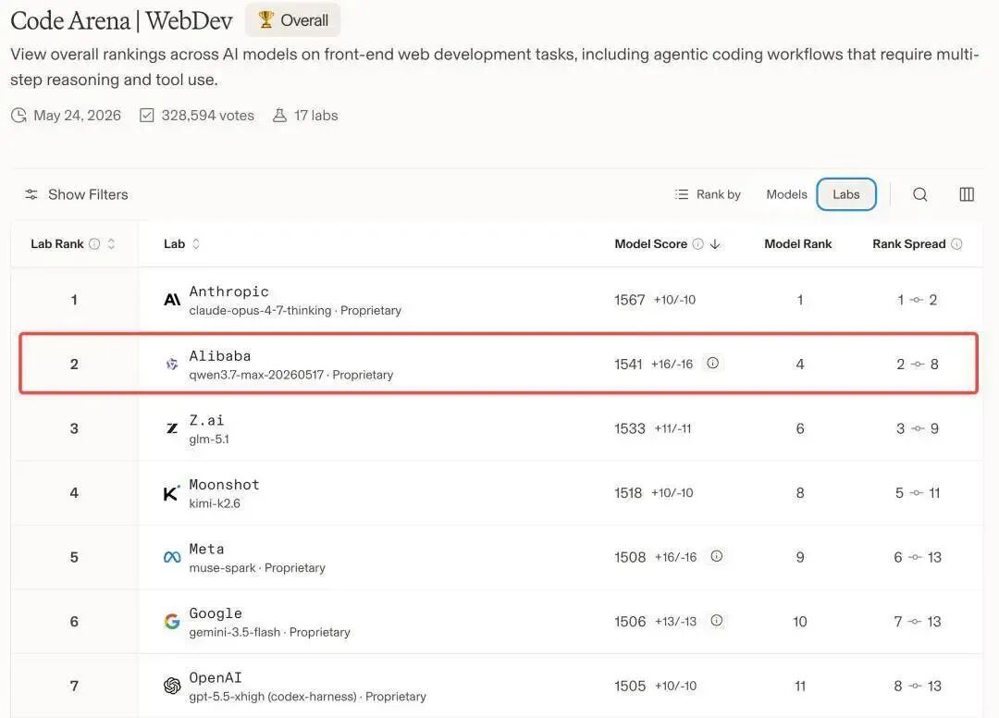Click the Rank by list icon
Screen dimensions: 999x718
click(682, 194)
